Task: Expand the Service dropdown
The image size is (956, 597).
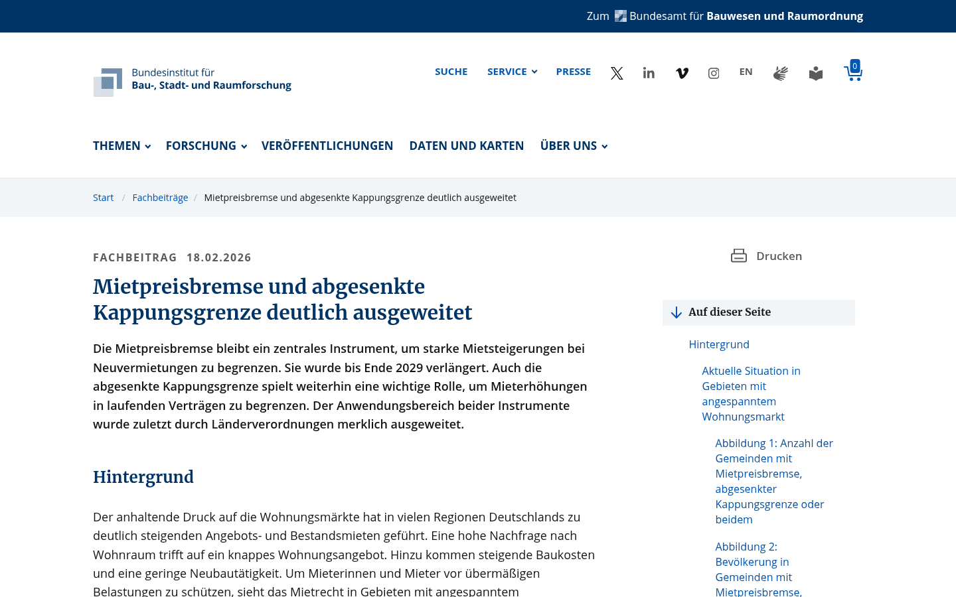Action: coord(513,72)
